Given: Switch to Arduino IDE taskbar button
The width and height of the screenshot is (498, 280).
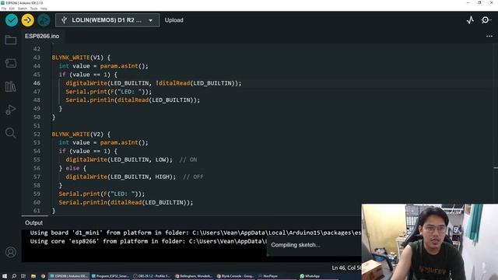Looking at the screenshot, I should click(69, 276).
